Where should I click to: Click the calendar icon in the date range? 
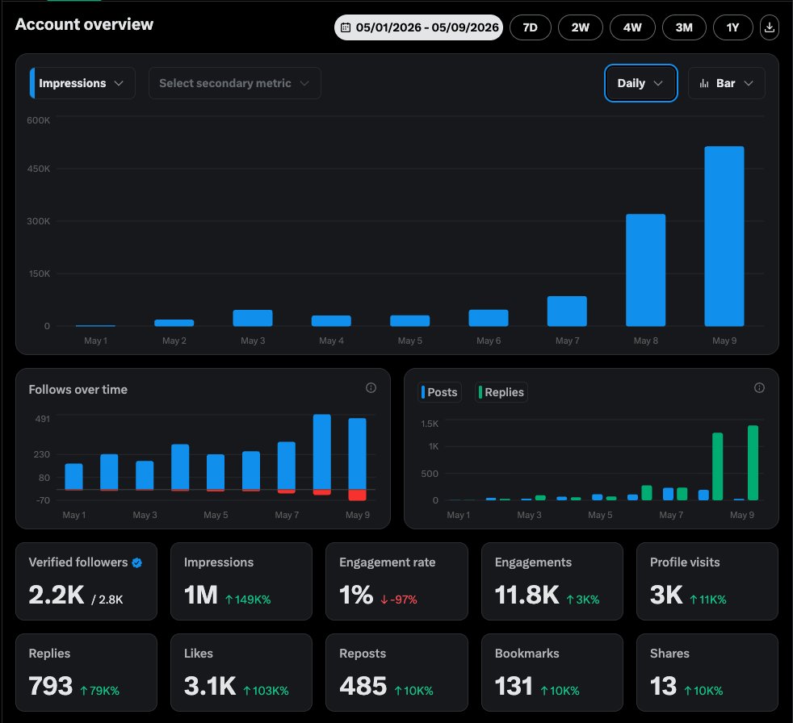pyautogui.click(x=346, y=27)
